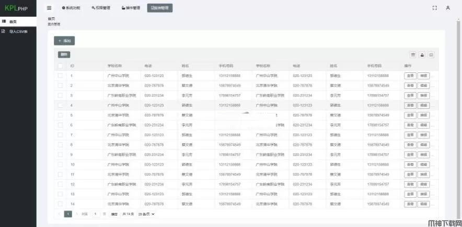462x227 pixels.
Task: Click the 确定 pagination confirm button
Action: (114, 214)
